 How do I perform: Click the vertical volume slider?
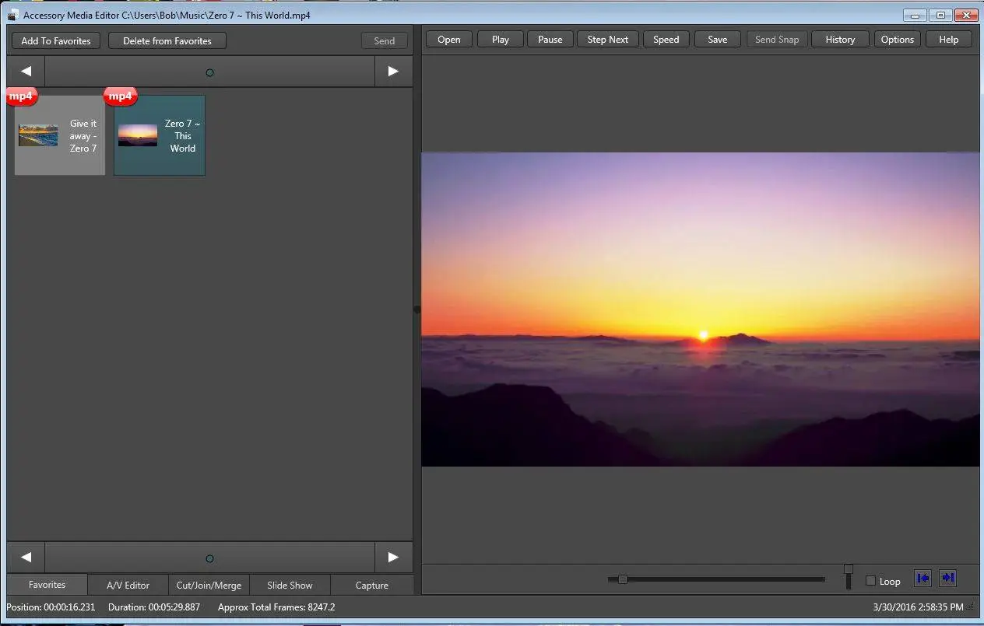click(848, 578)
